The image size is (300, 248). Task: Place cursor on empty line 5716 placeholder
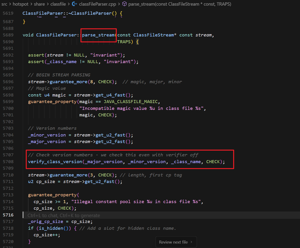tap(64, 215)
